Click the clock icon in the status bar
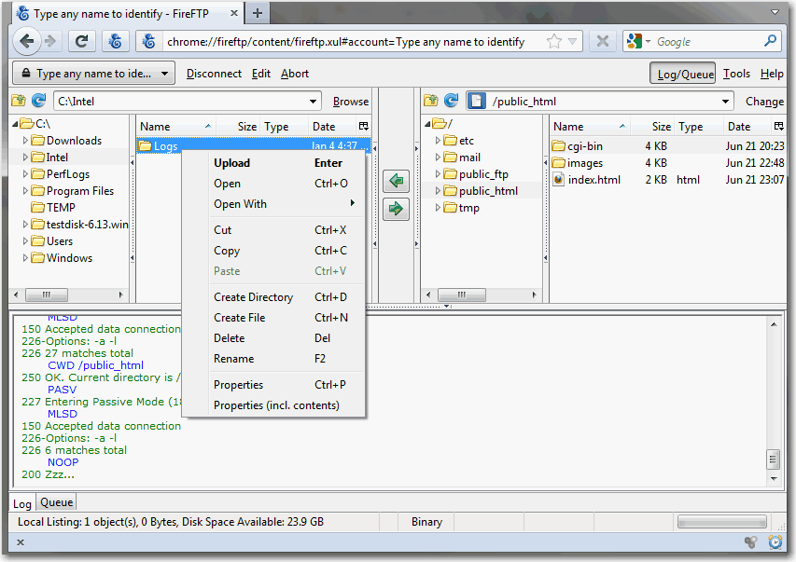 tap(775, 542)
